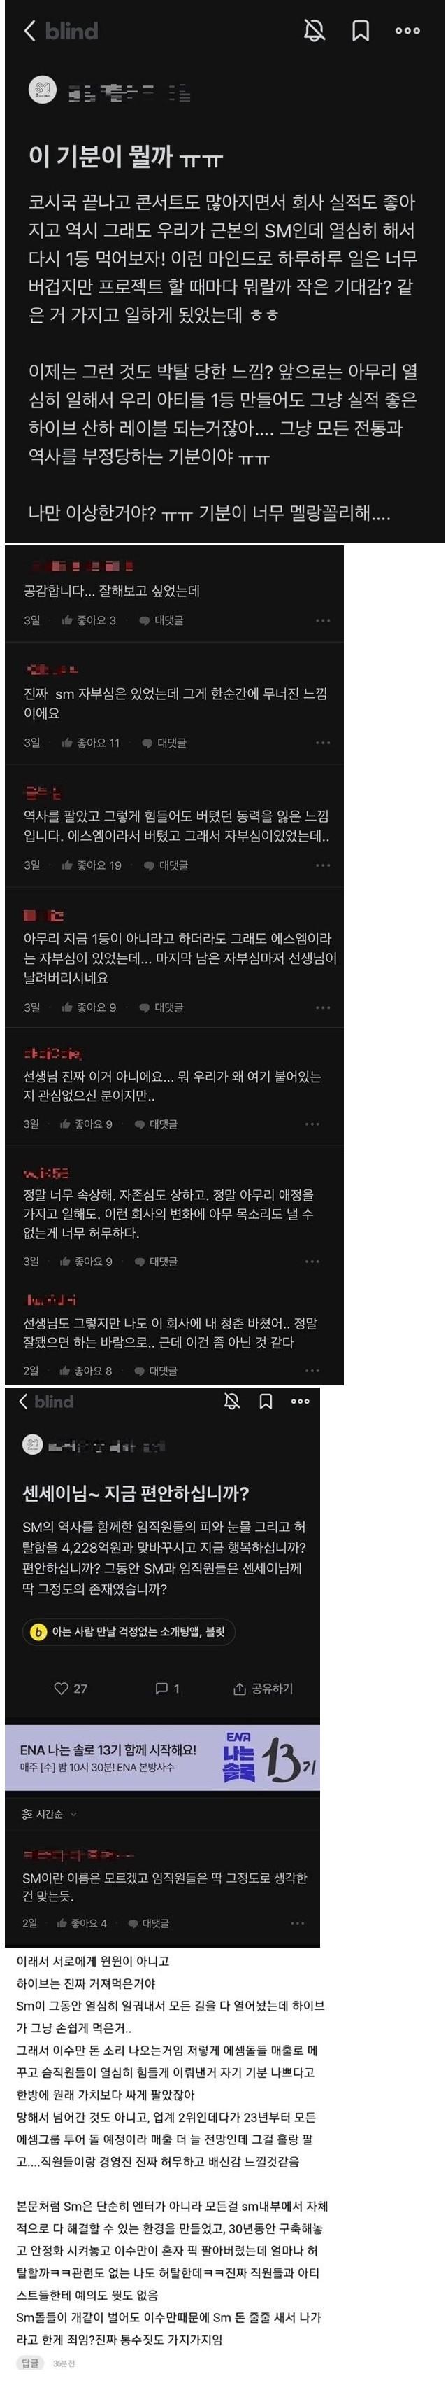Bookmark the post using top header bookmark icon

coord(361,31)
